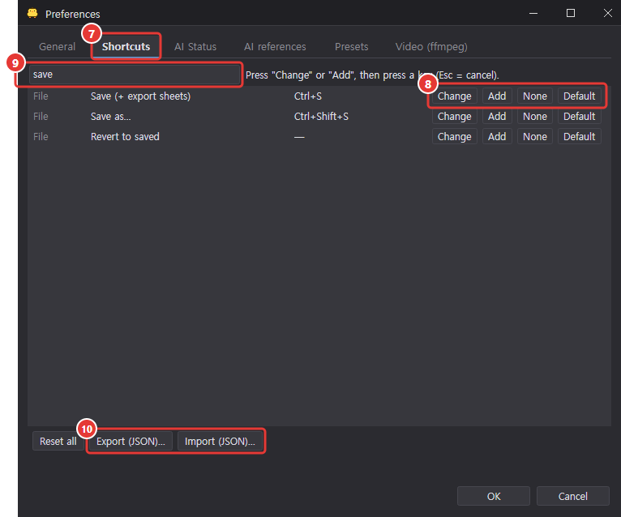Maximize the Preferences window
Screen dimensions: 621x517
pyautogui.click(x=571, y=13)
